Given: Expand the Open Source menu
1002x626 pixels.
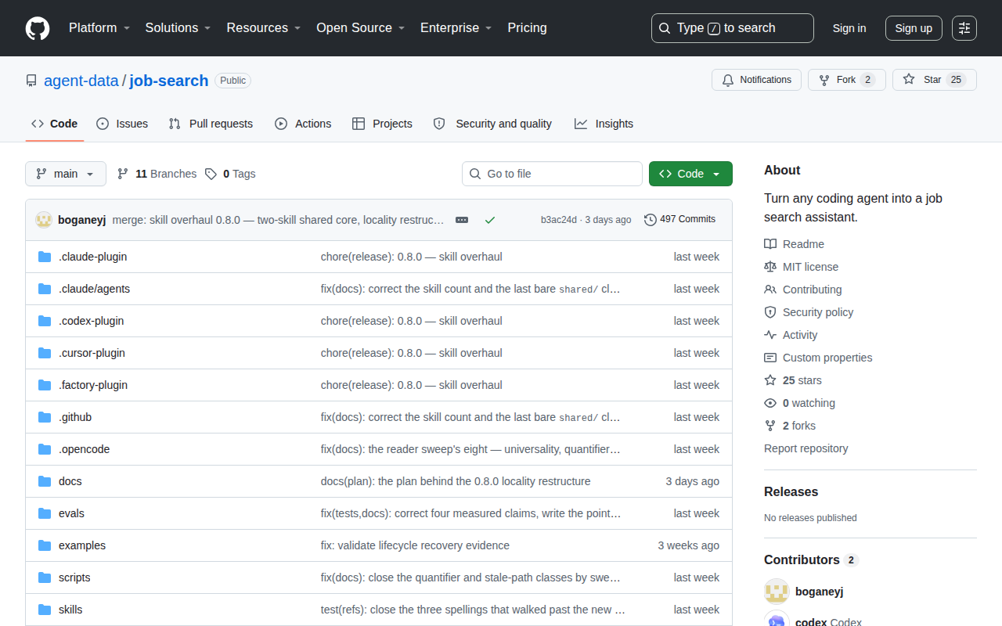Looking at the screenshot, I should (360, 28).
